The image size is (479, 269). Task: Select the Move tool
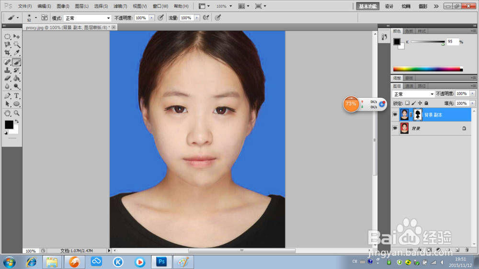(16, 37)
